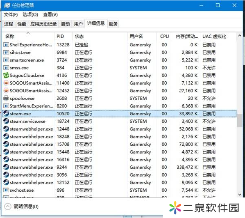Click the SogouCloud.exe green icon
The width and height of the screenshot is (245, 218).
[6, 75]
